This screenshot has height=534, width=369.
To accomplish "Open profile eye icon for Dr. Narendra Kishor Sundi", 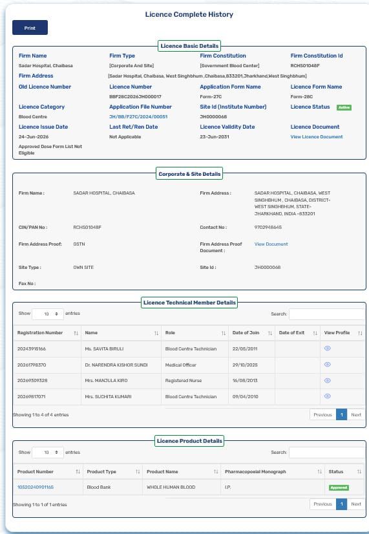I will pos(328,365).
